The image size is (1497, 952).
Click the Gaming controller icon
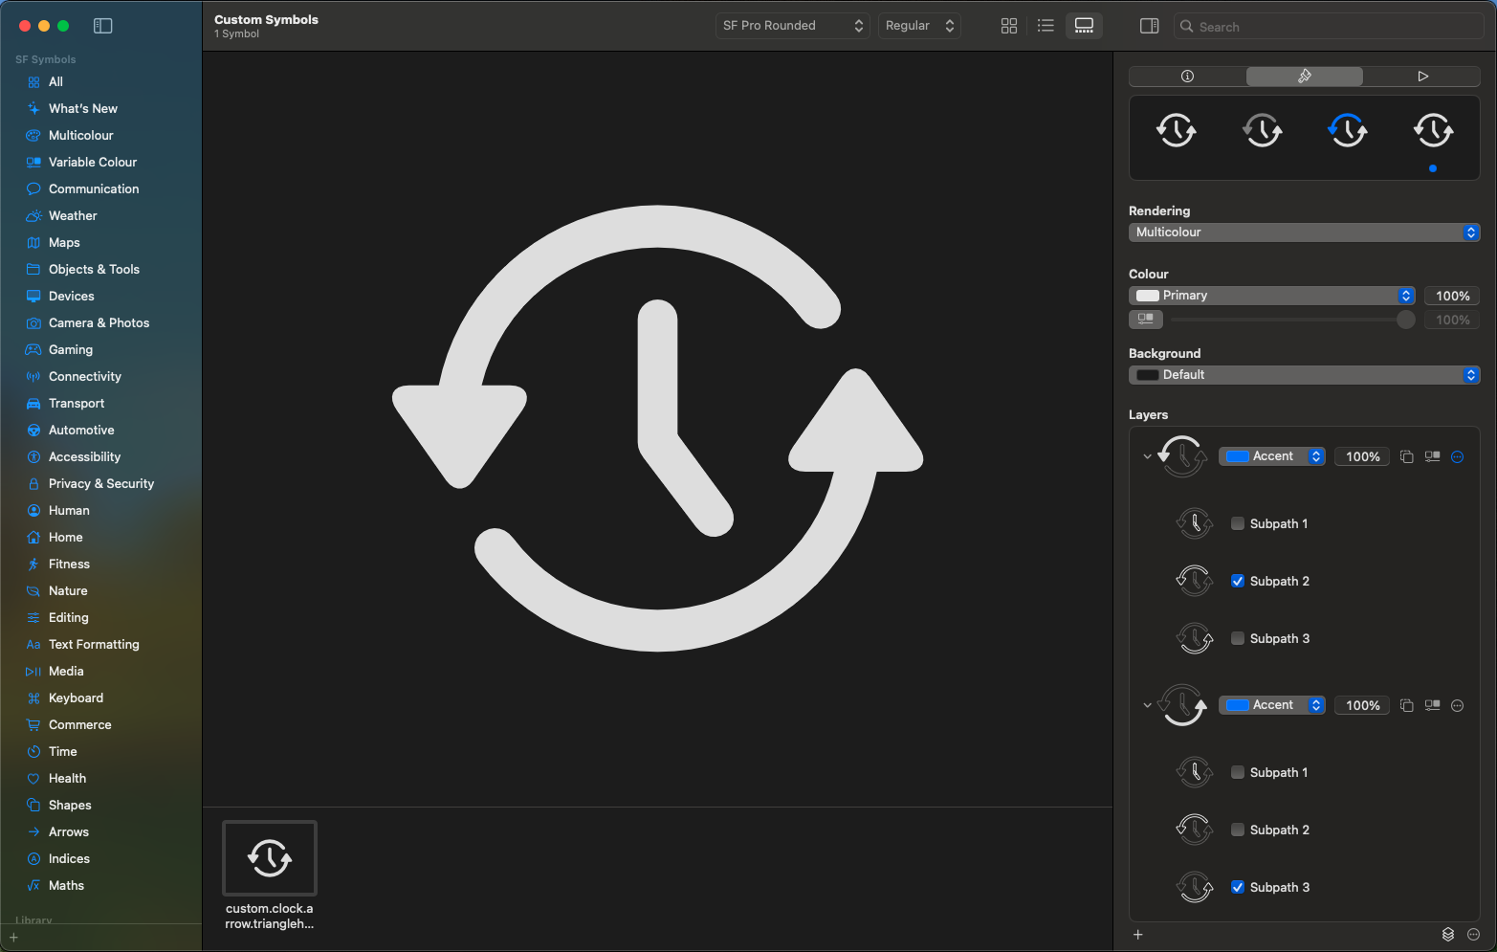33,350
